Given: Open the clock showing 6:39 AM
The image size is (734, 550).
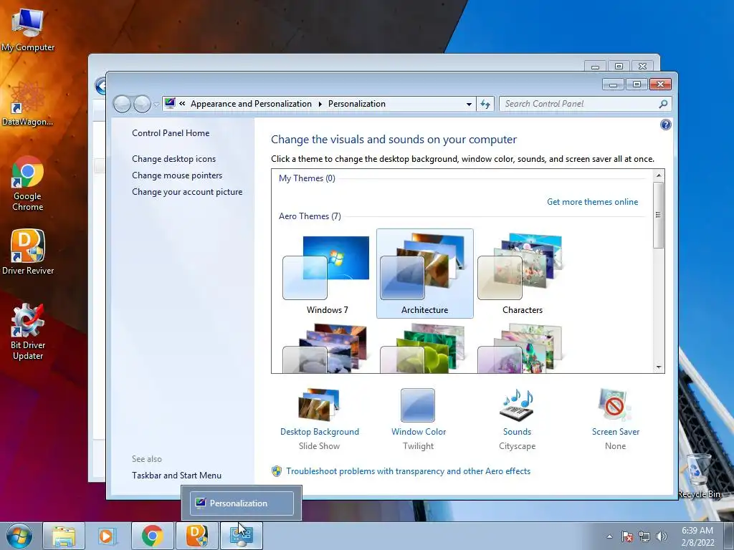Looking at the screenshot, I should point(697,536).
